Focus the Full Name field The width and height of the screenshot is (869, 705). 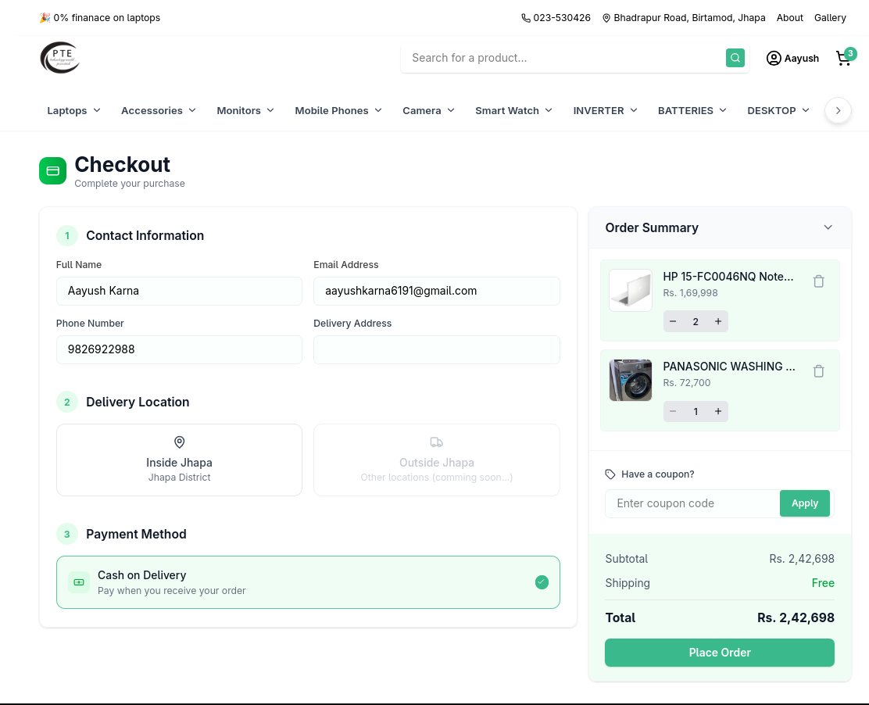pyautogui.click(x=179, y=291)
